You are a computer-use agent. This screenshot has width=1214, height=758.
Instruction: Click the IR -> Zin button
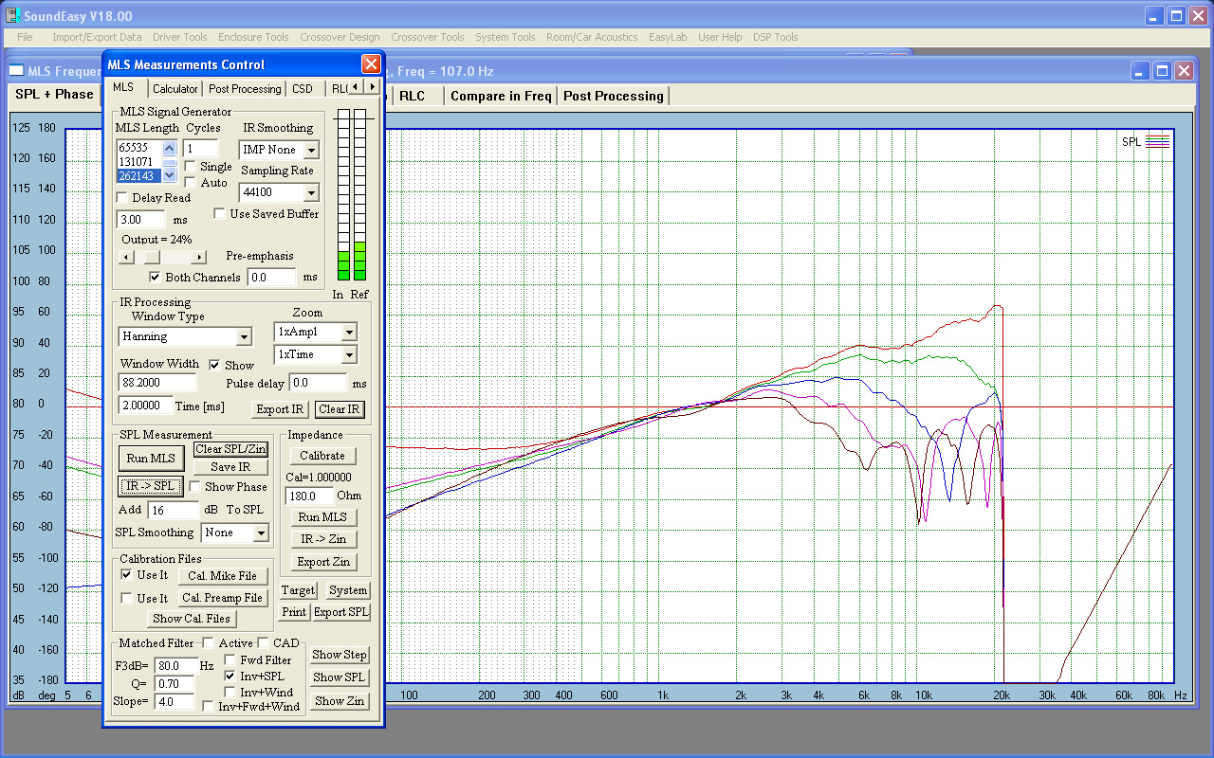pos(322,539)
